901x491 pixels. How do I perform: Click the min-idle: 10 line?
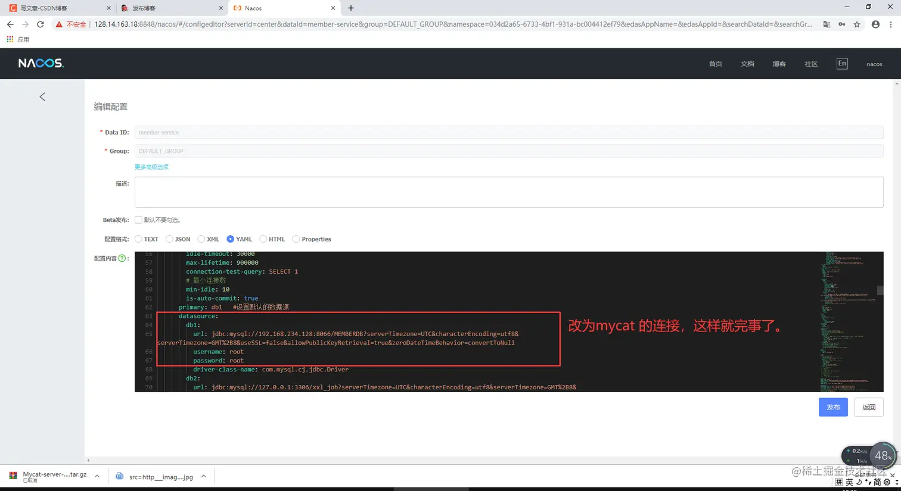click(207, 289)
